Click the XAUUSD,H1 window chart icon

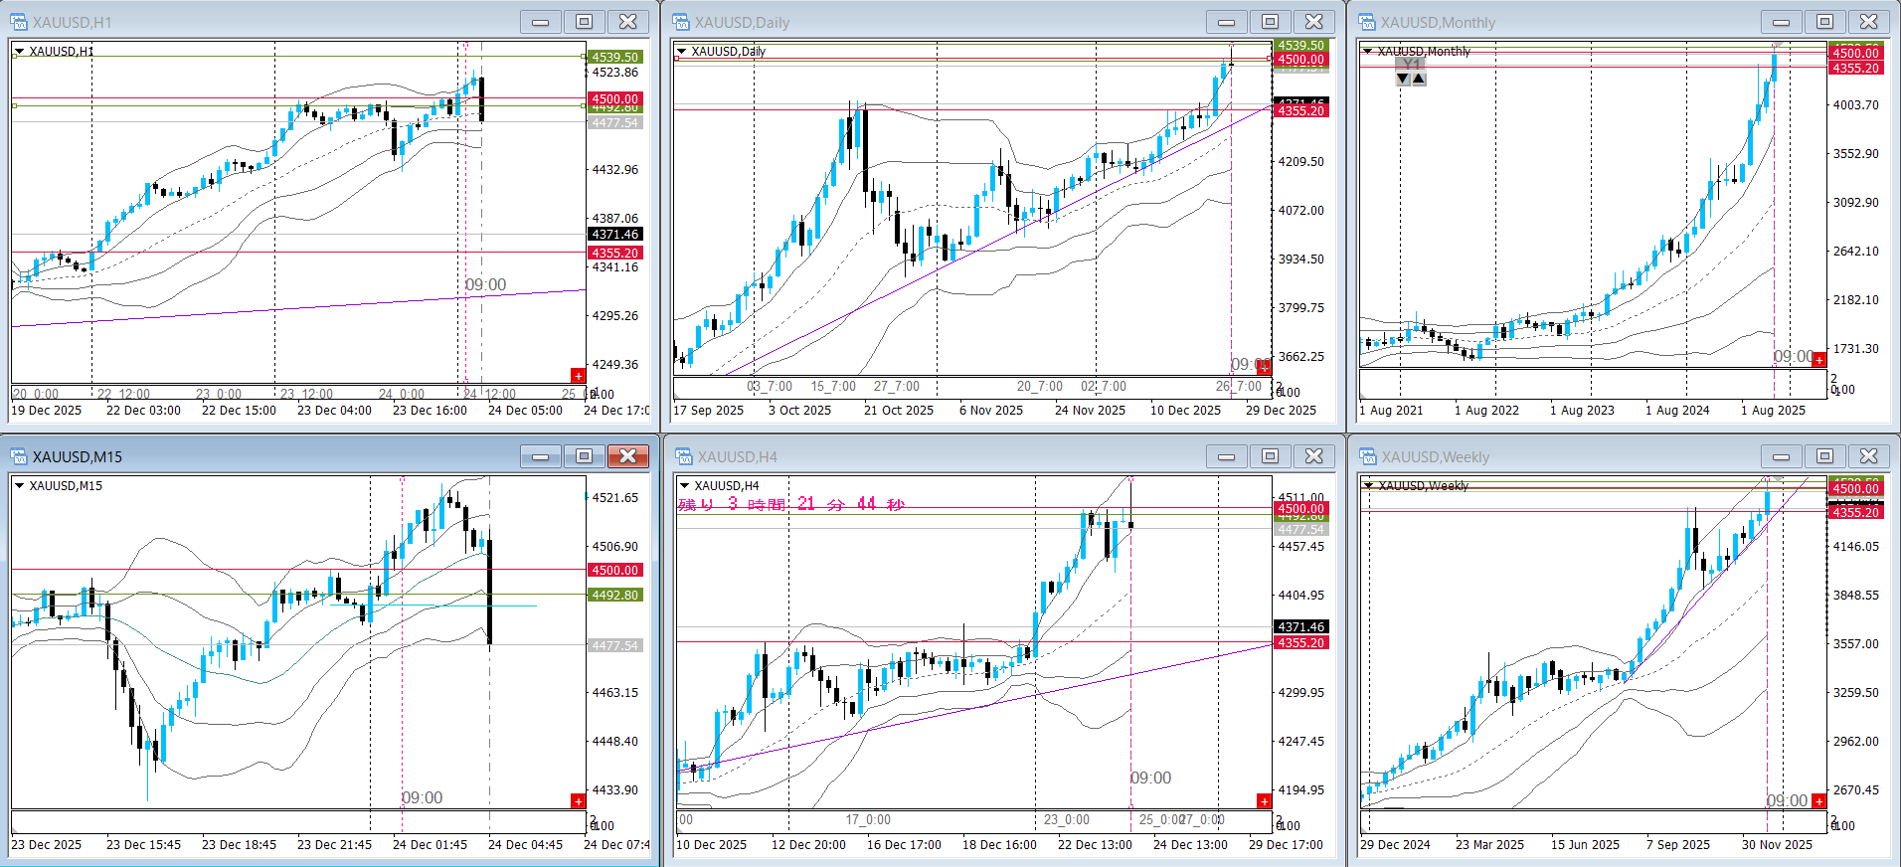19,22
